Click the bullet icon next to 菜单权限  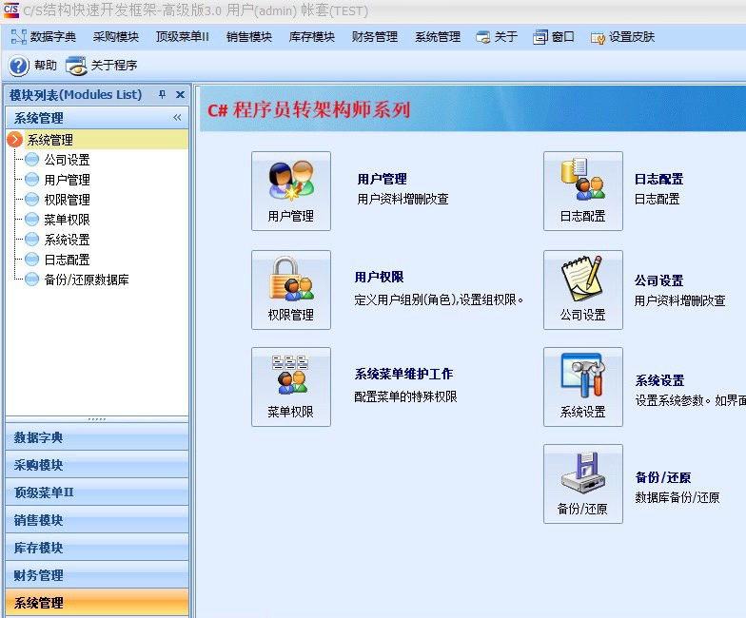(x=32, y=219)
